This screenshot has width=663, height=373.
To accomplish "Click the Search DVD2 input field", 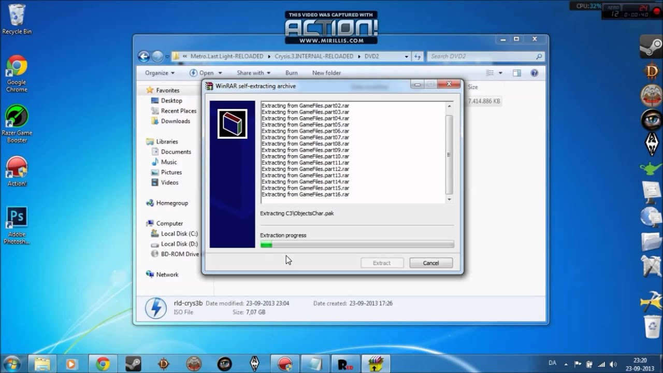I will (485, 56).
